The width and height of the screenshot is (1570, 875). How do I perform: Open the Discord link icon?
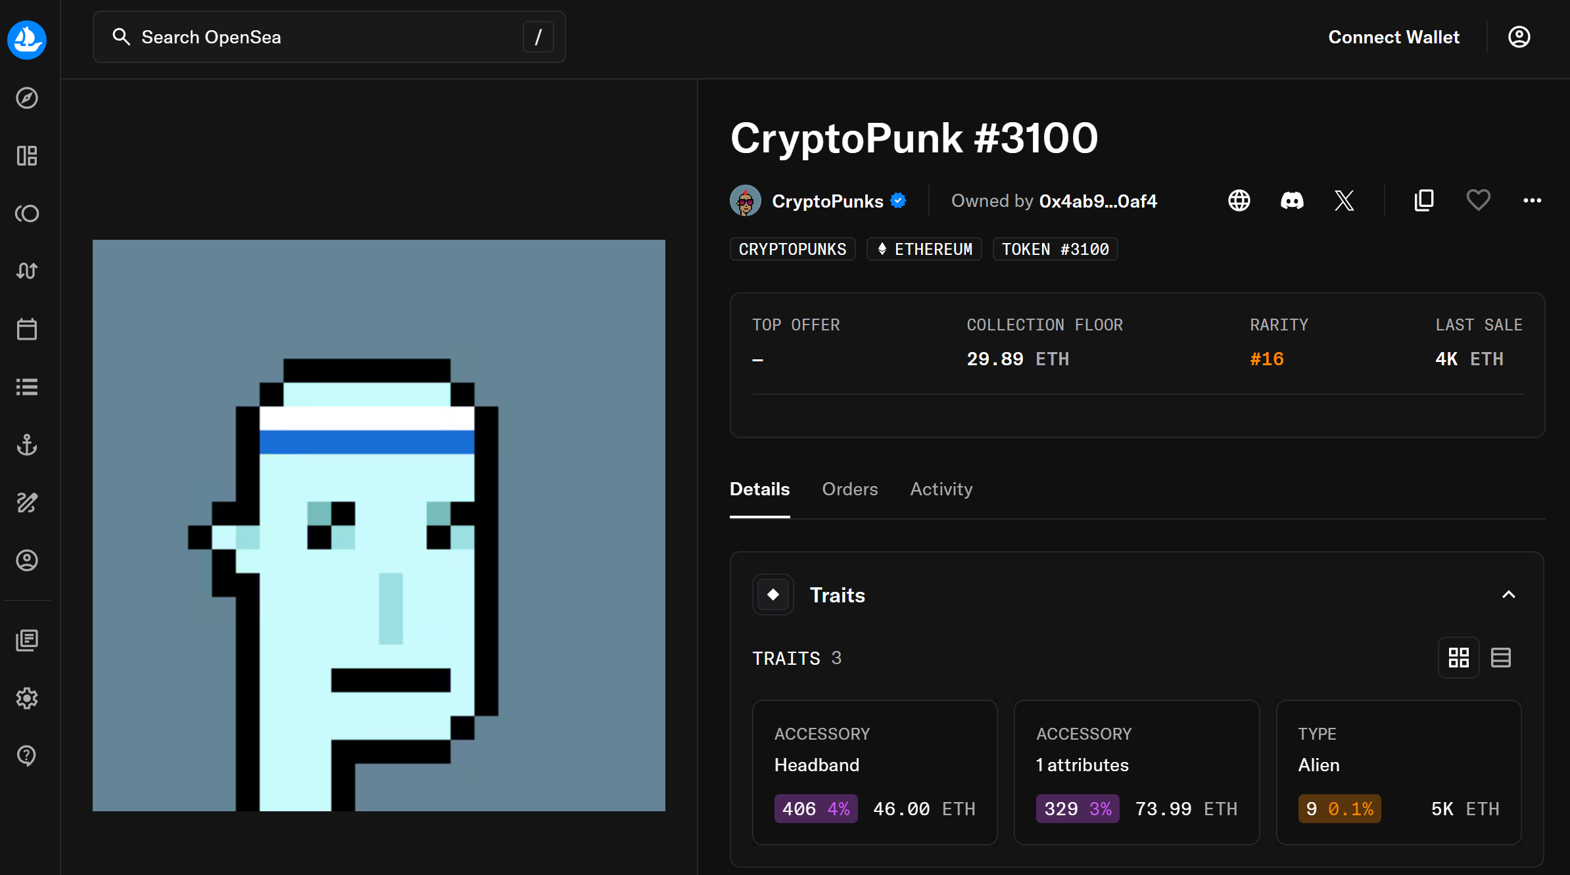1292,200
